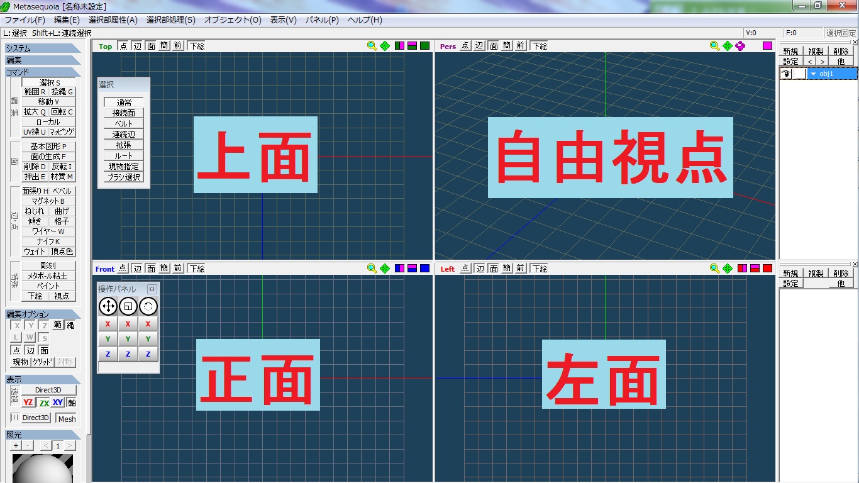Click the horizontal split layout icon in Left view
Image resolution: width=859 pixels, height=483 pixels.
pos(754,269)
